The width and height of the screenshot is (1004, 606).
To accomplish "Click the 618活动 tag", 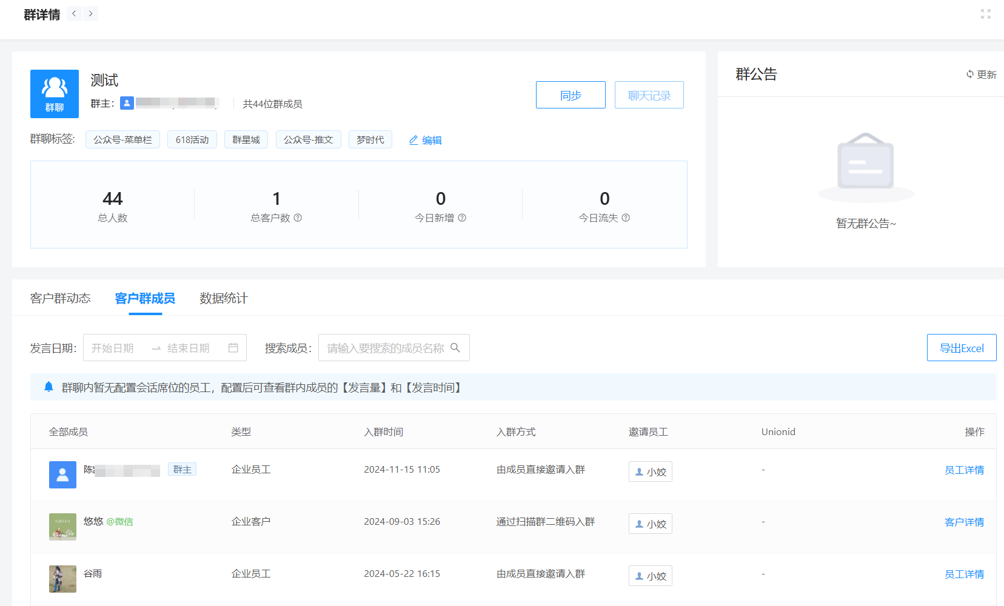I will (192, 139).
